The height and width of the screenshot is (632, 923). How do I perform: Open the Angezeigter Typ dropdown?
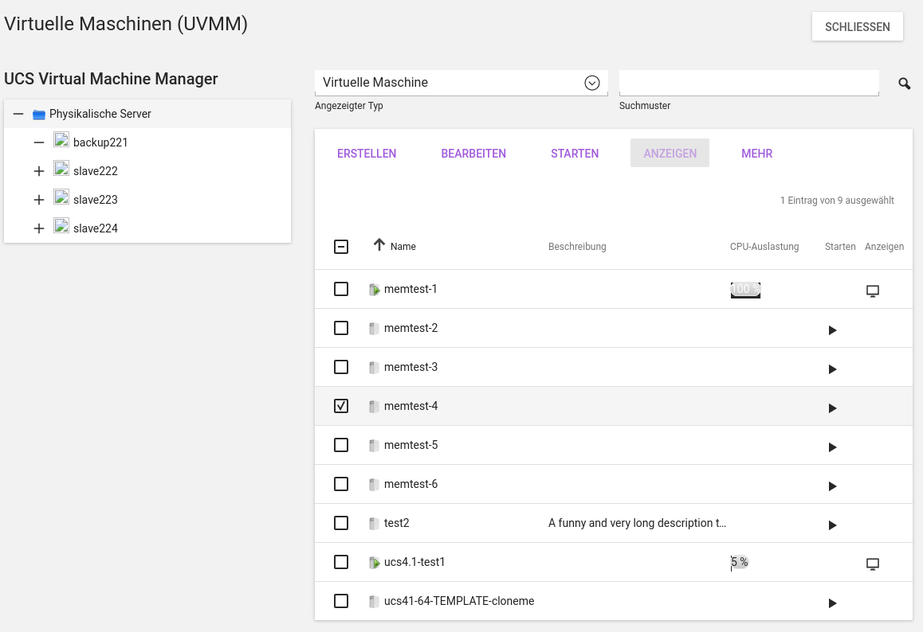pyautogui.click(x=591, y=83)
